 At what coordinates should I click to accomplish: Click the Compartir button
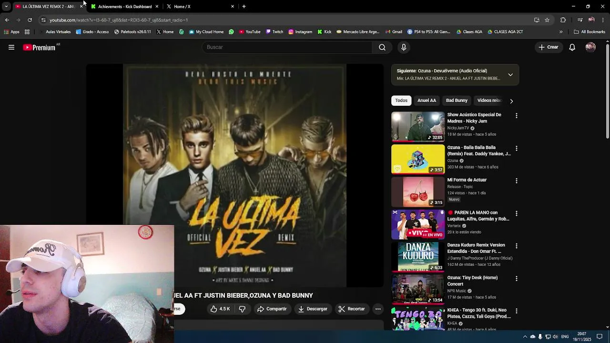272,309
